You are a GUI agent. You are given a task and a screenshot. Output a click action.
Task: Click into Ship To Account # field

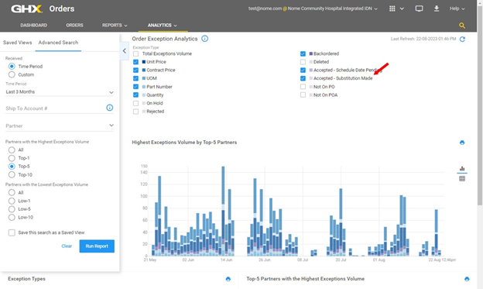(x=55, y=108)
